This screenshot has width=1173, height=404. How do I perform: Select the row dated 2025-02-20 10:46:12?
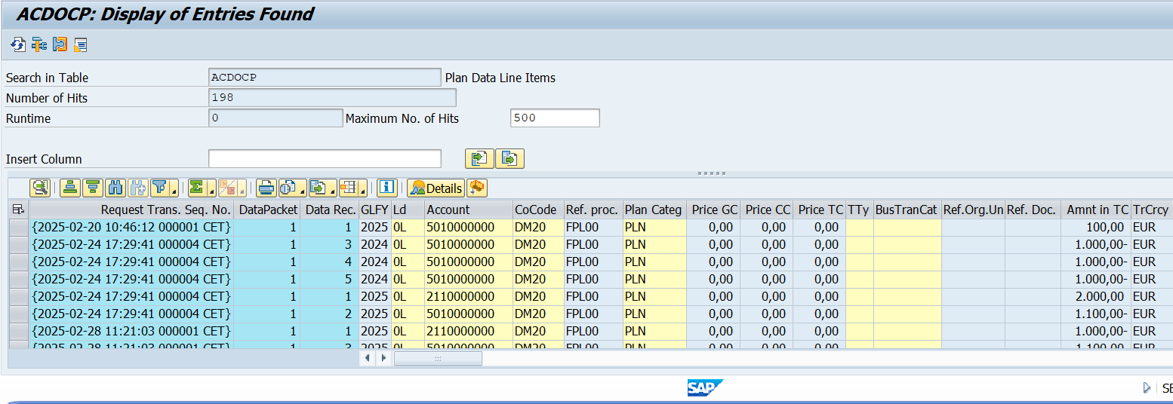click(18, 227)
